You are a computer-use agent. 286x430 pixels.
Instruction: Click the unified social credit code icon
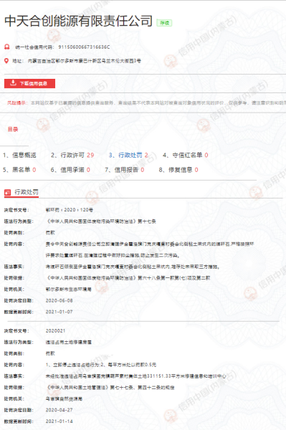(x=7, y=47)
